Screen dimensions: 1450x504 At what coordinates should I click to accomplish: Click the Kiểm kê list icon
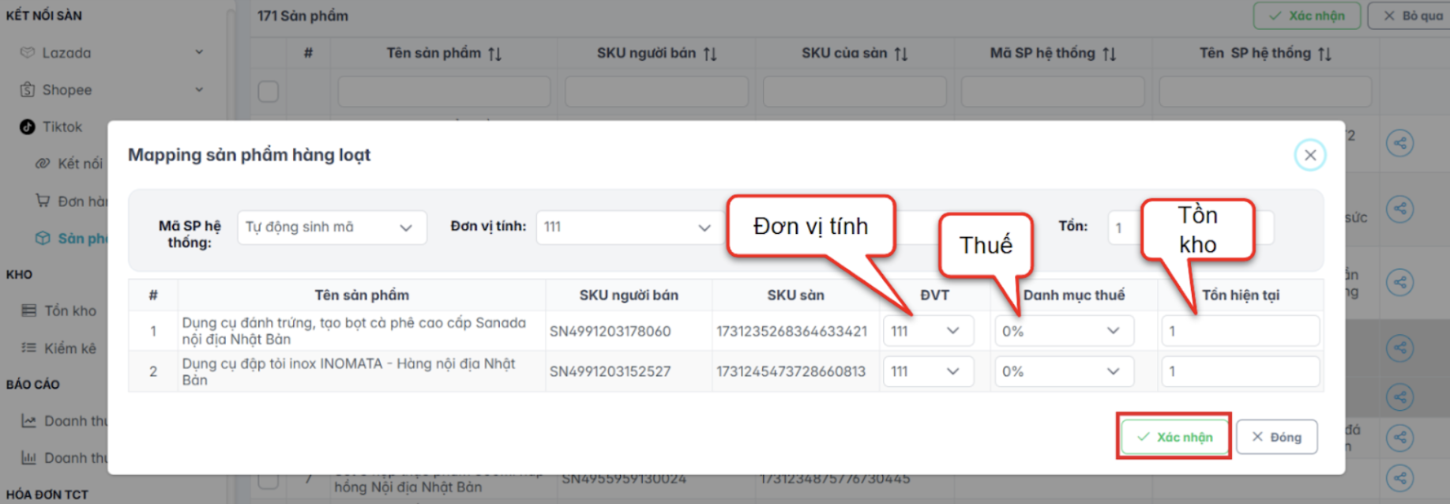point(29,348)
